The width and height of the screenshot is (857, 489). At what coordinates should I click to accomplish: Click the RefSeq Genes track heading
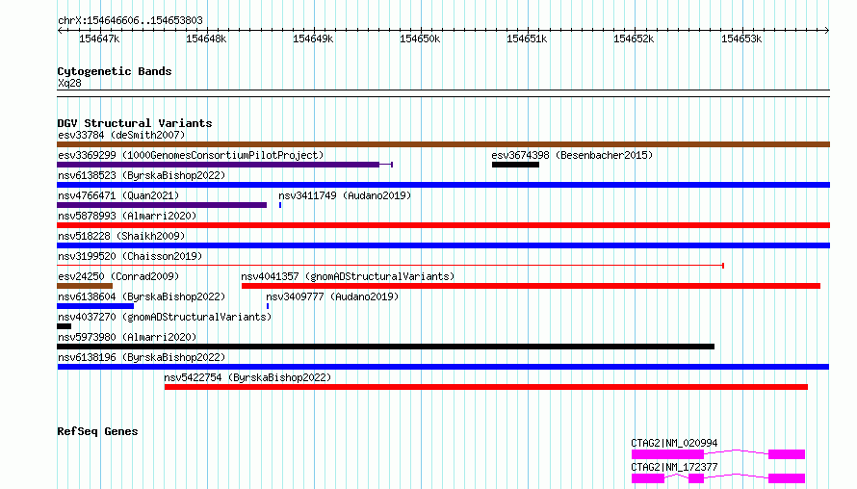tap(97, 431)
